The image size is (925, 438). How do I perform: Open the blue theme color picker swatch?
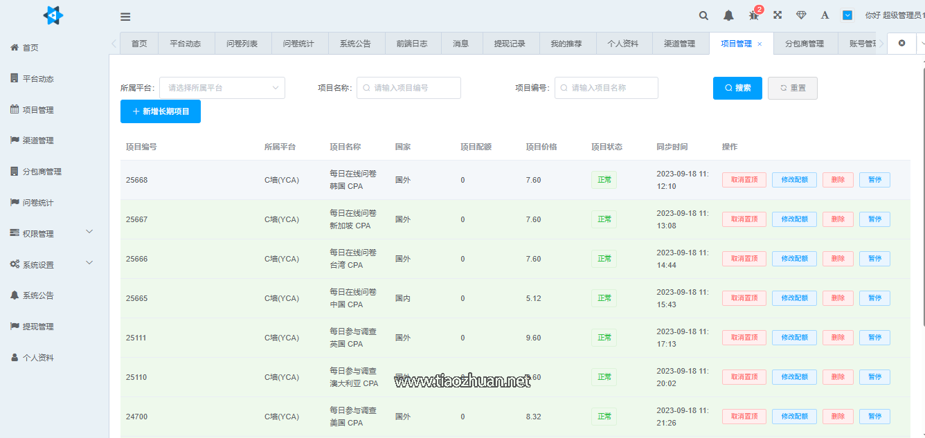pos(847,15)
